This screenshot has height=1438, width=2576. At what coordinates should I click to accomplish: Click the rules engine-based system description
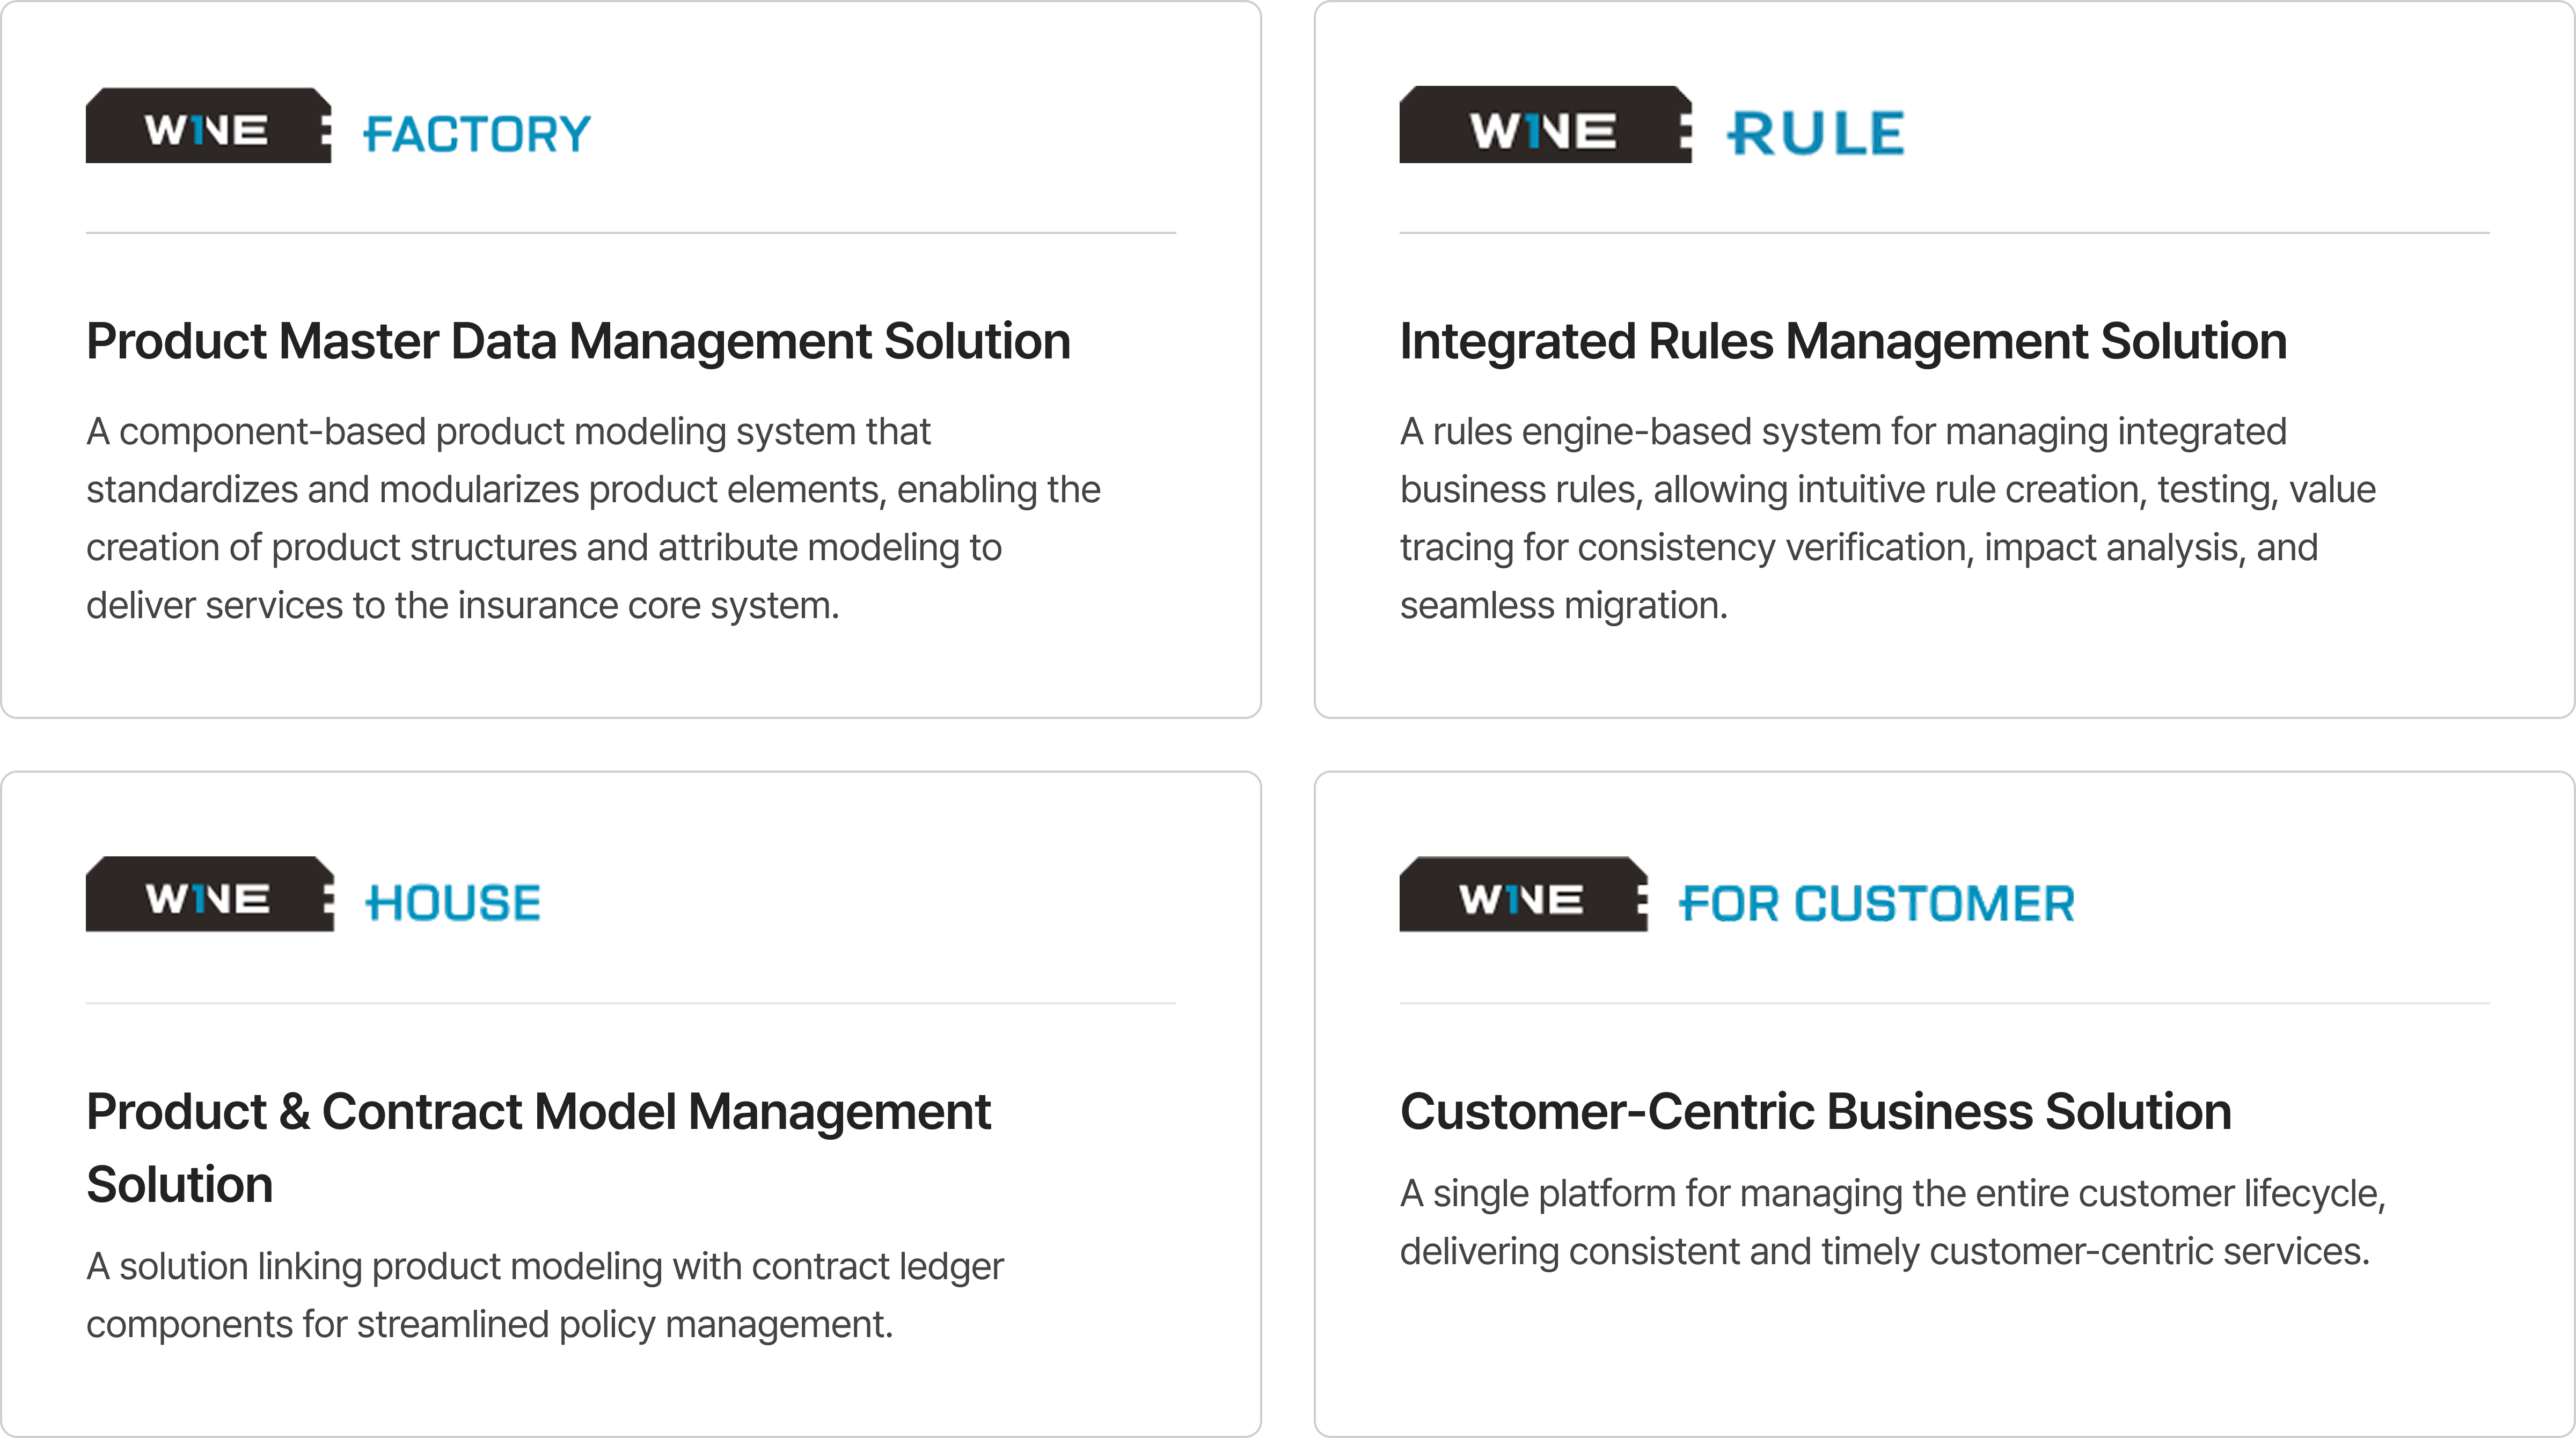tap(1887, 518)
